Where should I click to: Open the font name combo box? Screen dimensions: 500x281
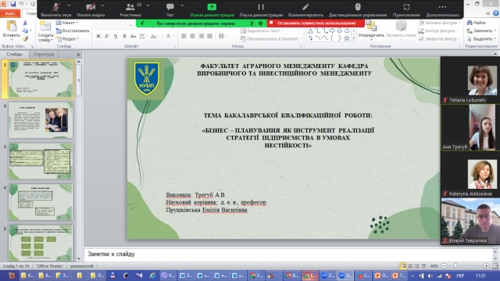[114, 25]
